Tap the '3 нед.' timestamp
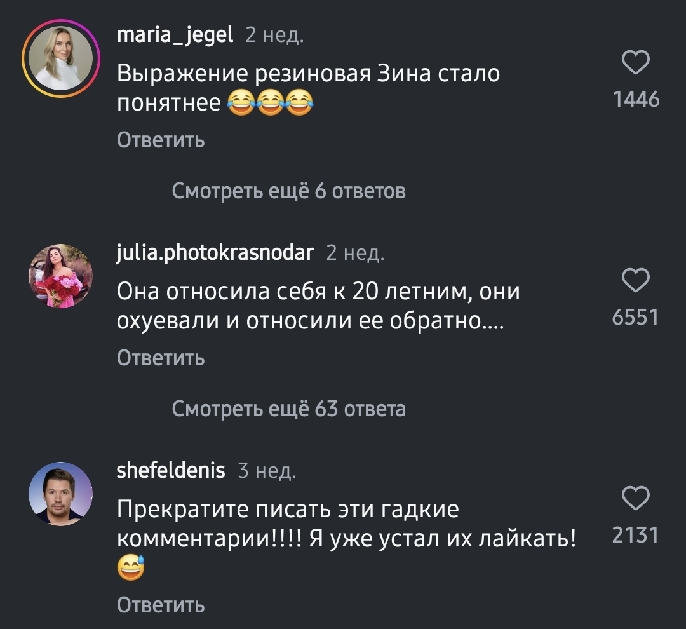Image resolution: width=686 pixels, height=629 pixels. coord(266,472)
